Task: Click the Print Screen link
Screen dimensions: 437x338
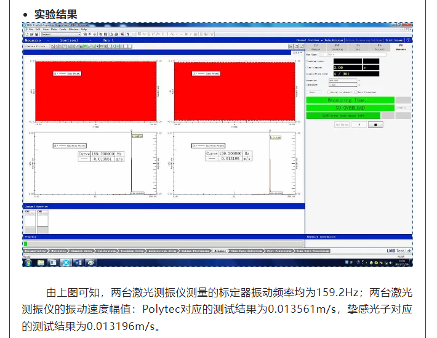Action: [x=394, y=41]
